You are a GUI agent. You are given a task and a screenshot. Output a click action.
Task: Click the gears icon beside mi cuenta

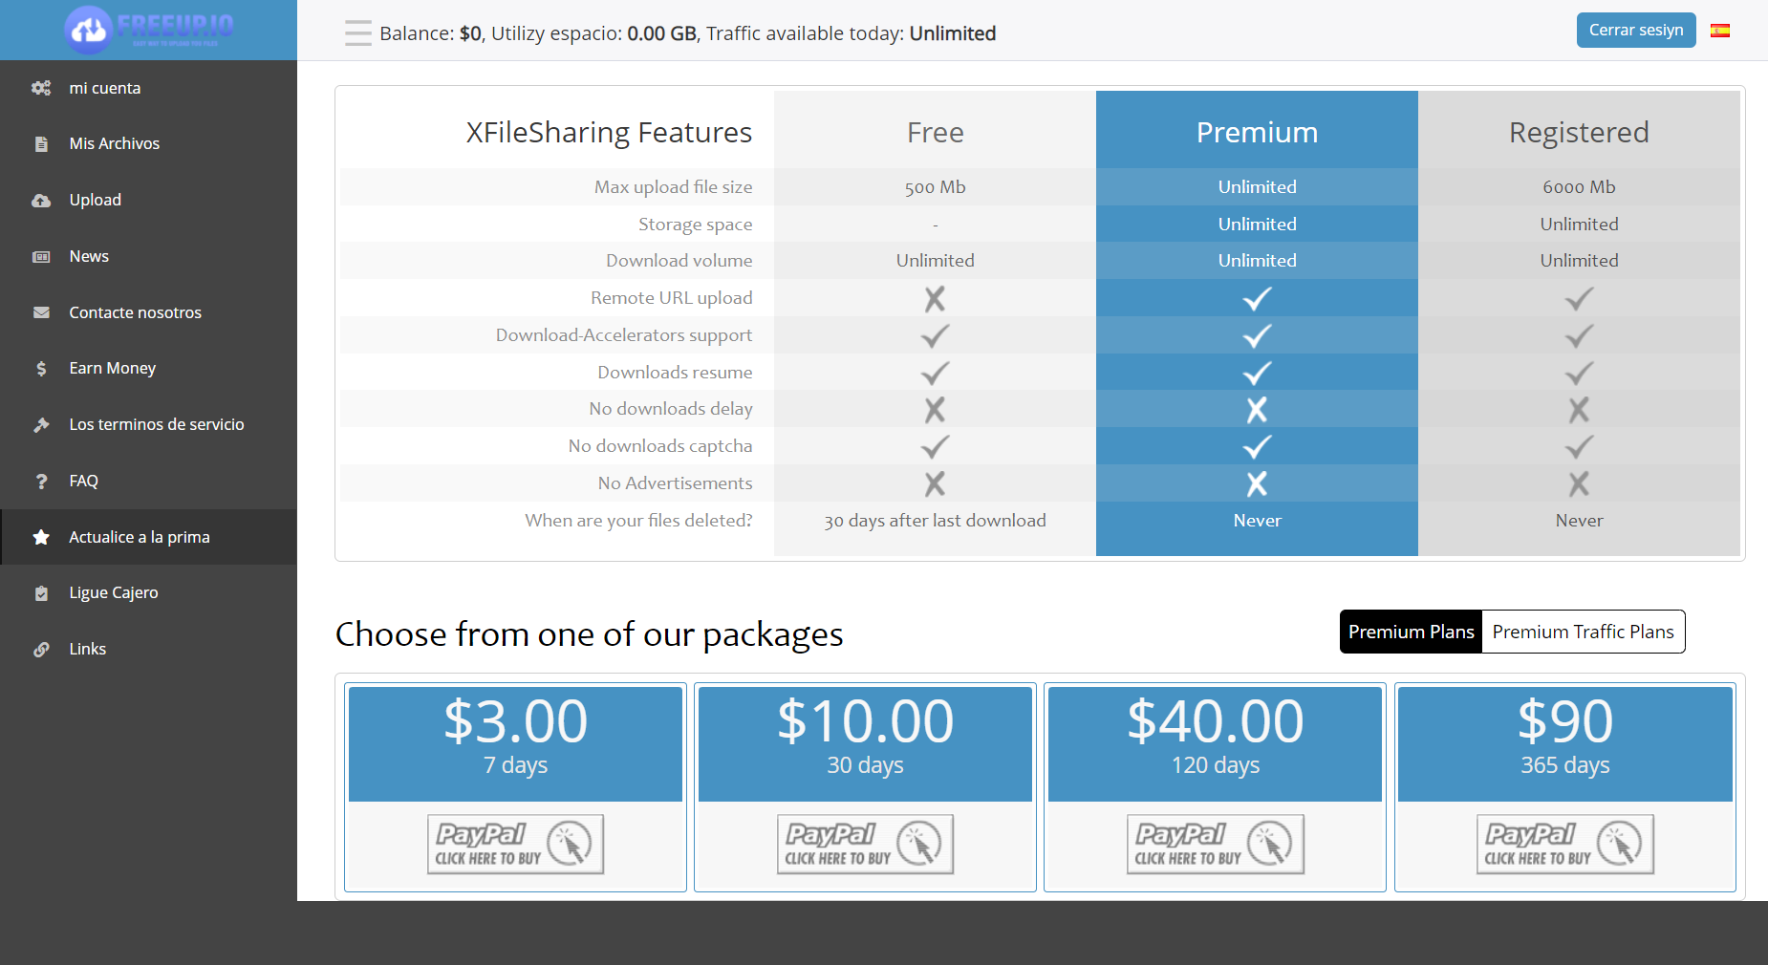[41, 88]
